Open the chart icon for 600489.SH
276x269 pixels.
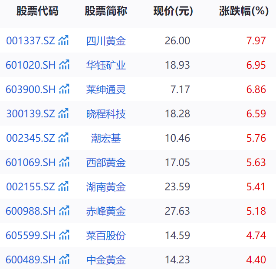64,260
